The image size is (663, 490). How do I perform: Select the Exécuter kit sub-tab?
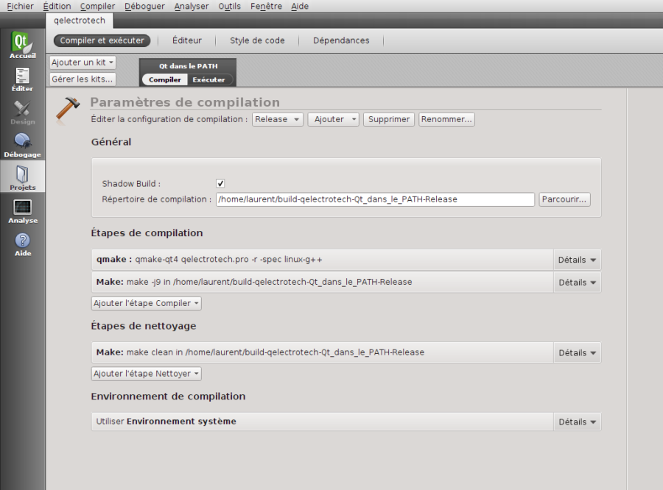pos(209,80)
